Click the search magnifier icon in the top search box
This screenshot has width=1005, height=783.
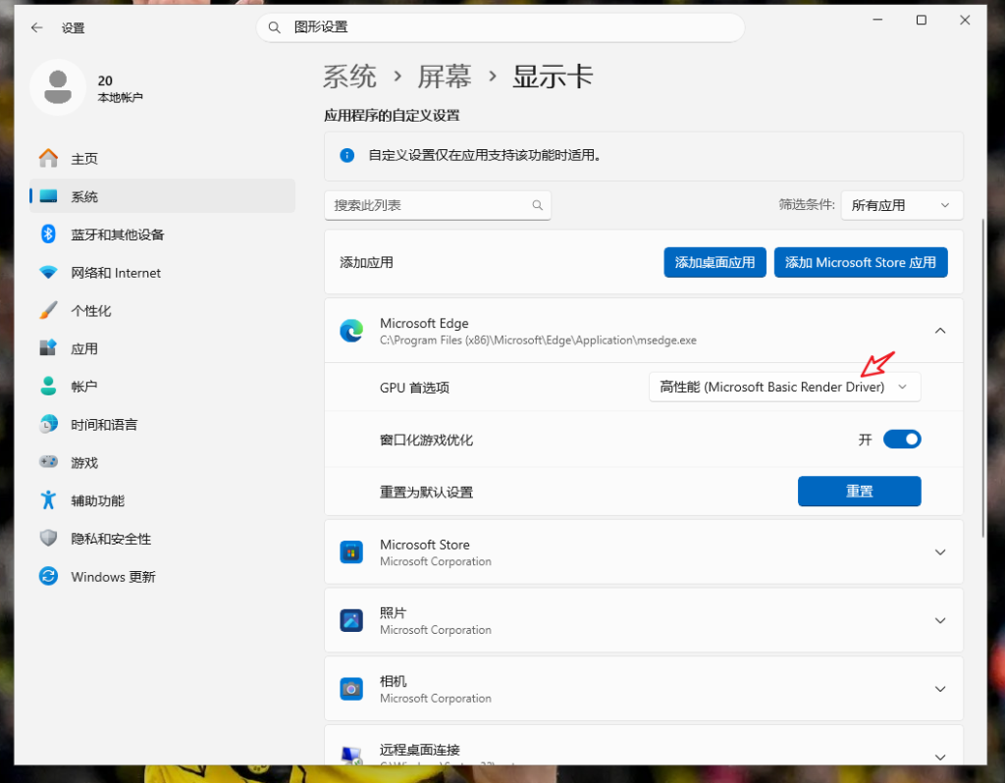click(x=275, y=27)
